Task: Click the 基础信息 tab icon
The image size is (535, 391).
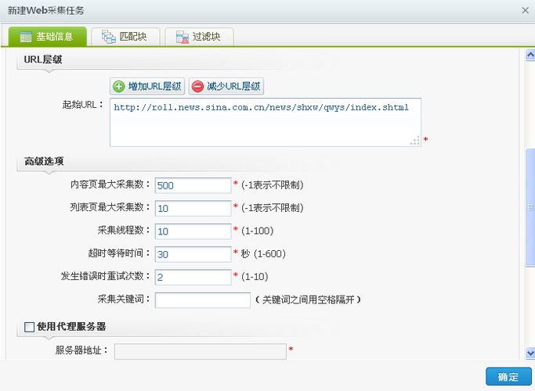Action: pos(26,37)
